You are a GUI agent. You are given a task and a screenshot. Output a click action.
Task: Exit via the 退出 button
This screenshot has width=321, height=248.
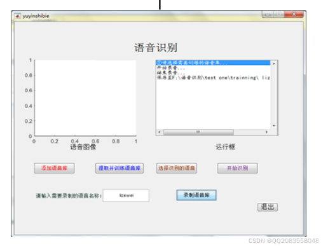[x=268, y=207]
